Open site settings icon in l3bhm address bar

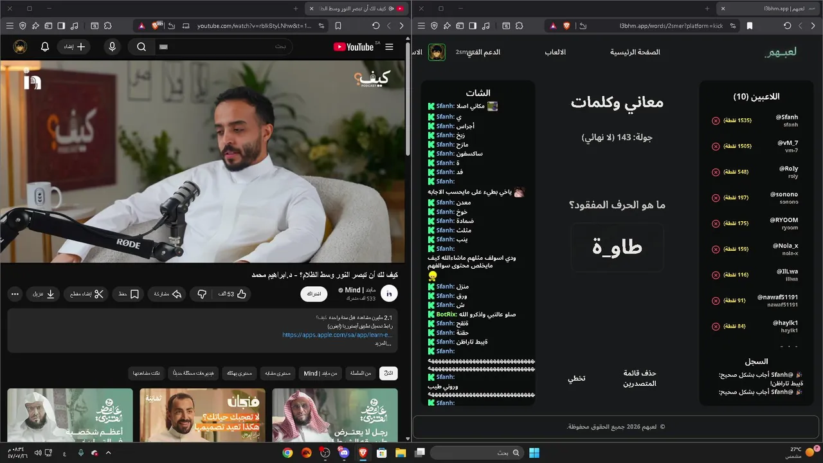(x=733, y=26)
